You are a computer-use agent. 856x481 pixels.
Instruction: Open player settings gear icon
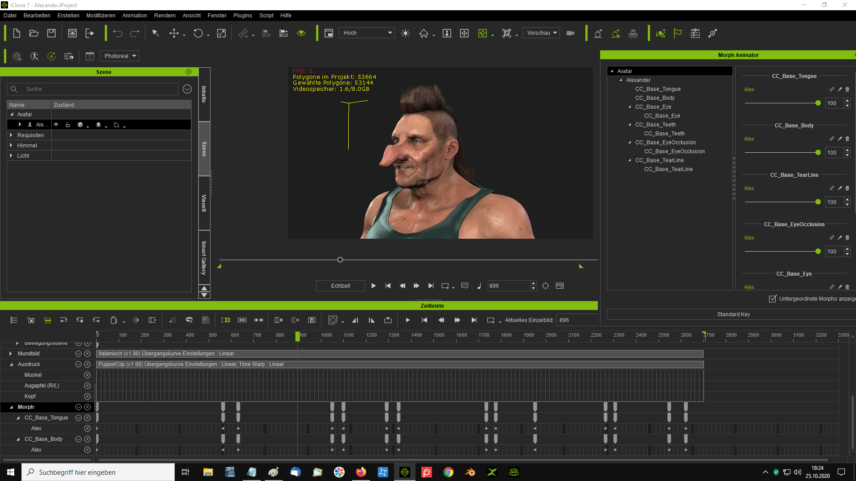click(545, 286)
